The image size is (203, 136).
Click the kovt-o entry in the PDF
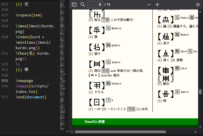point(116,28)
